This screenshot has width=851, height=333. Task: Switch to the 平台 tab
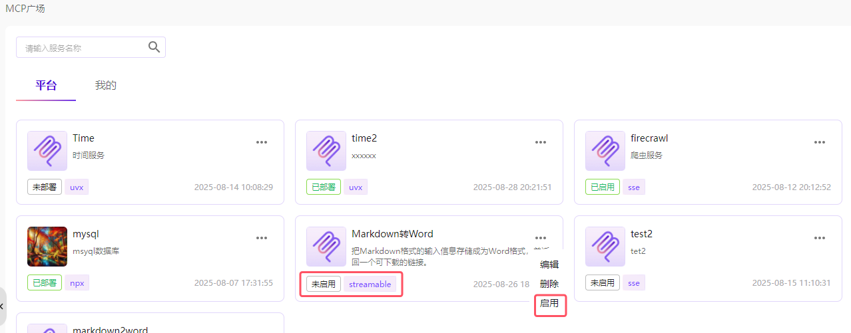tap(46, 85)
